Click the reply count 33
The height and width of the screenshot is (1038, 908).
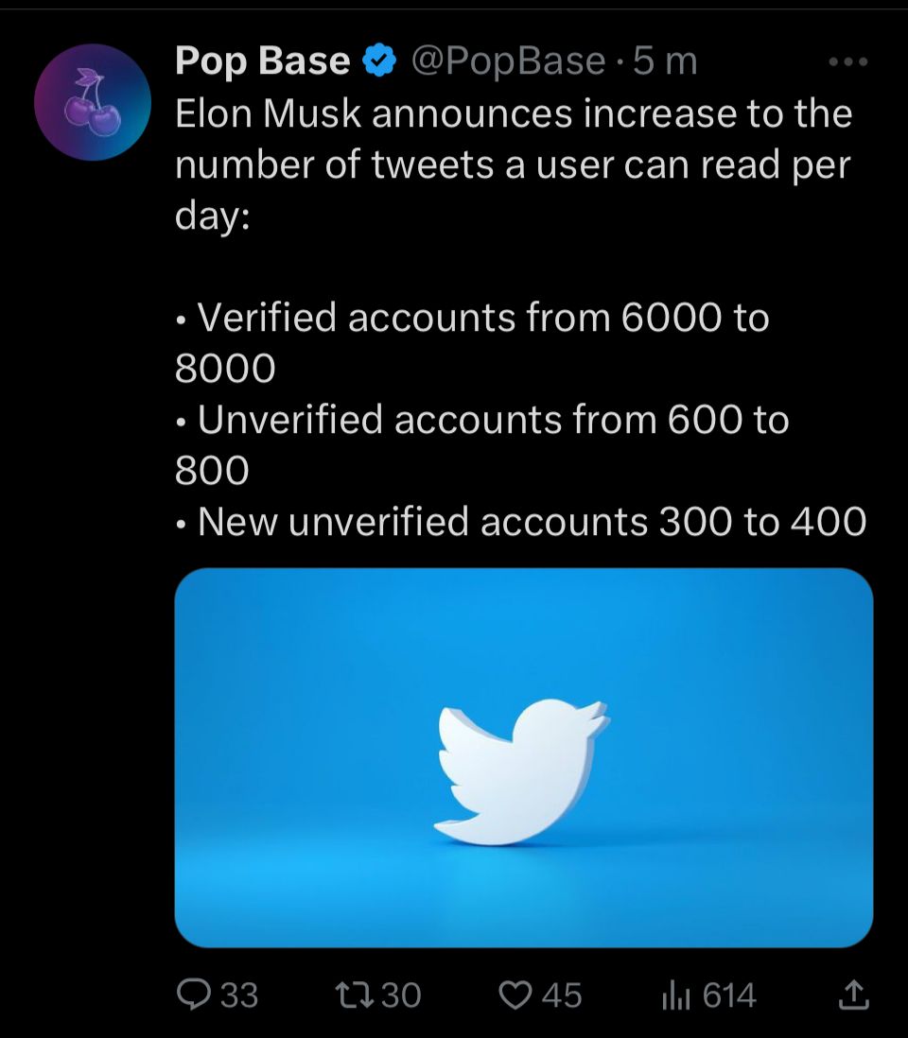[x=239, y=995]
